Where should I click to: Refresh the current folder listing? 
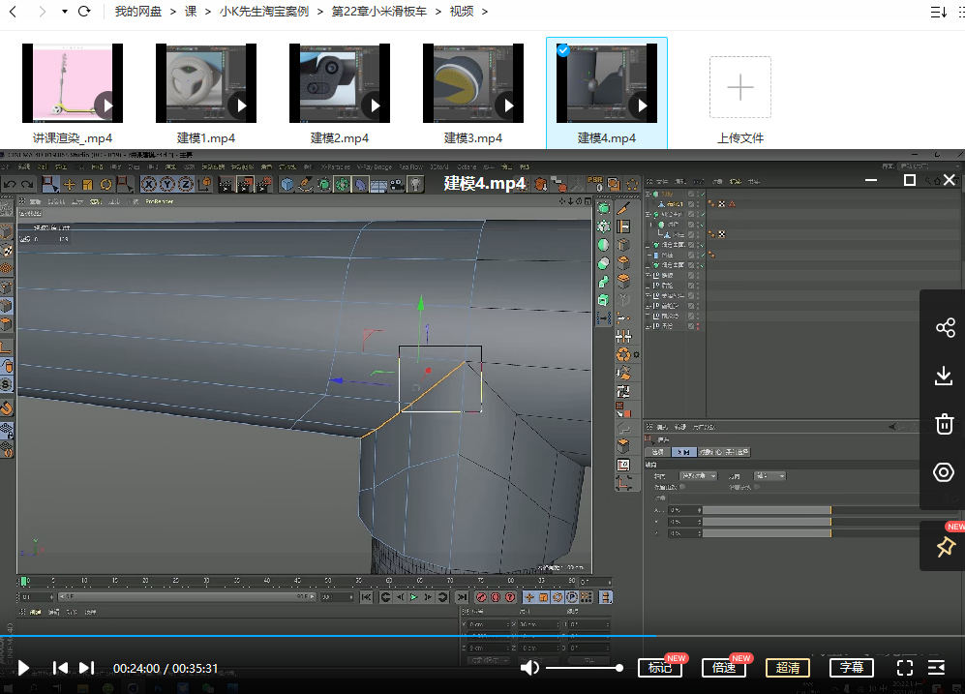click(84, 12)
